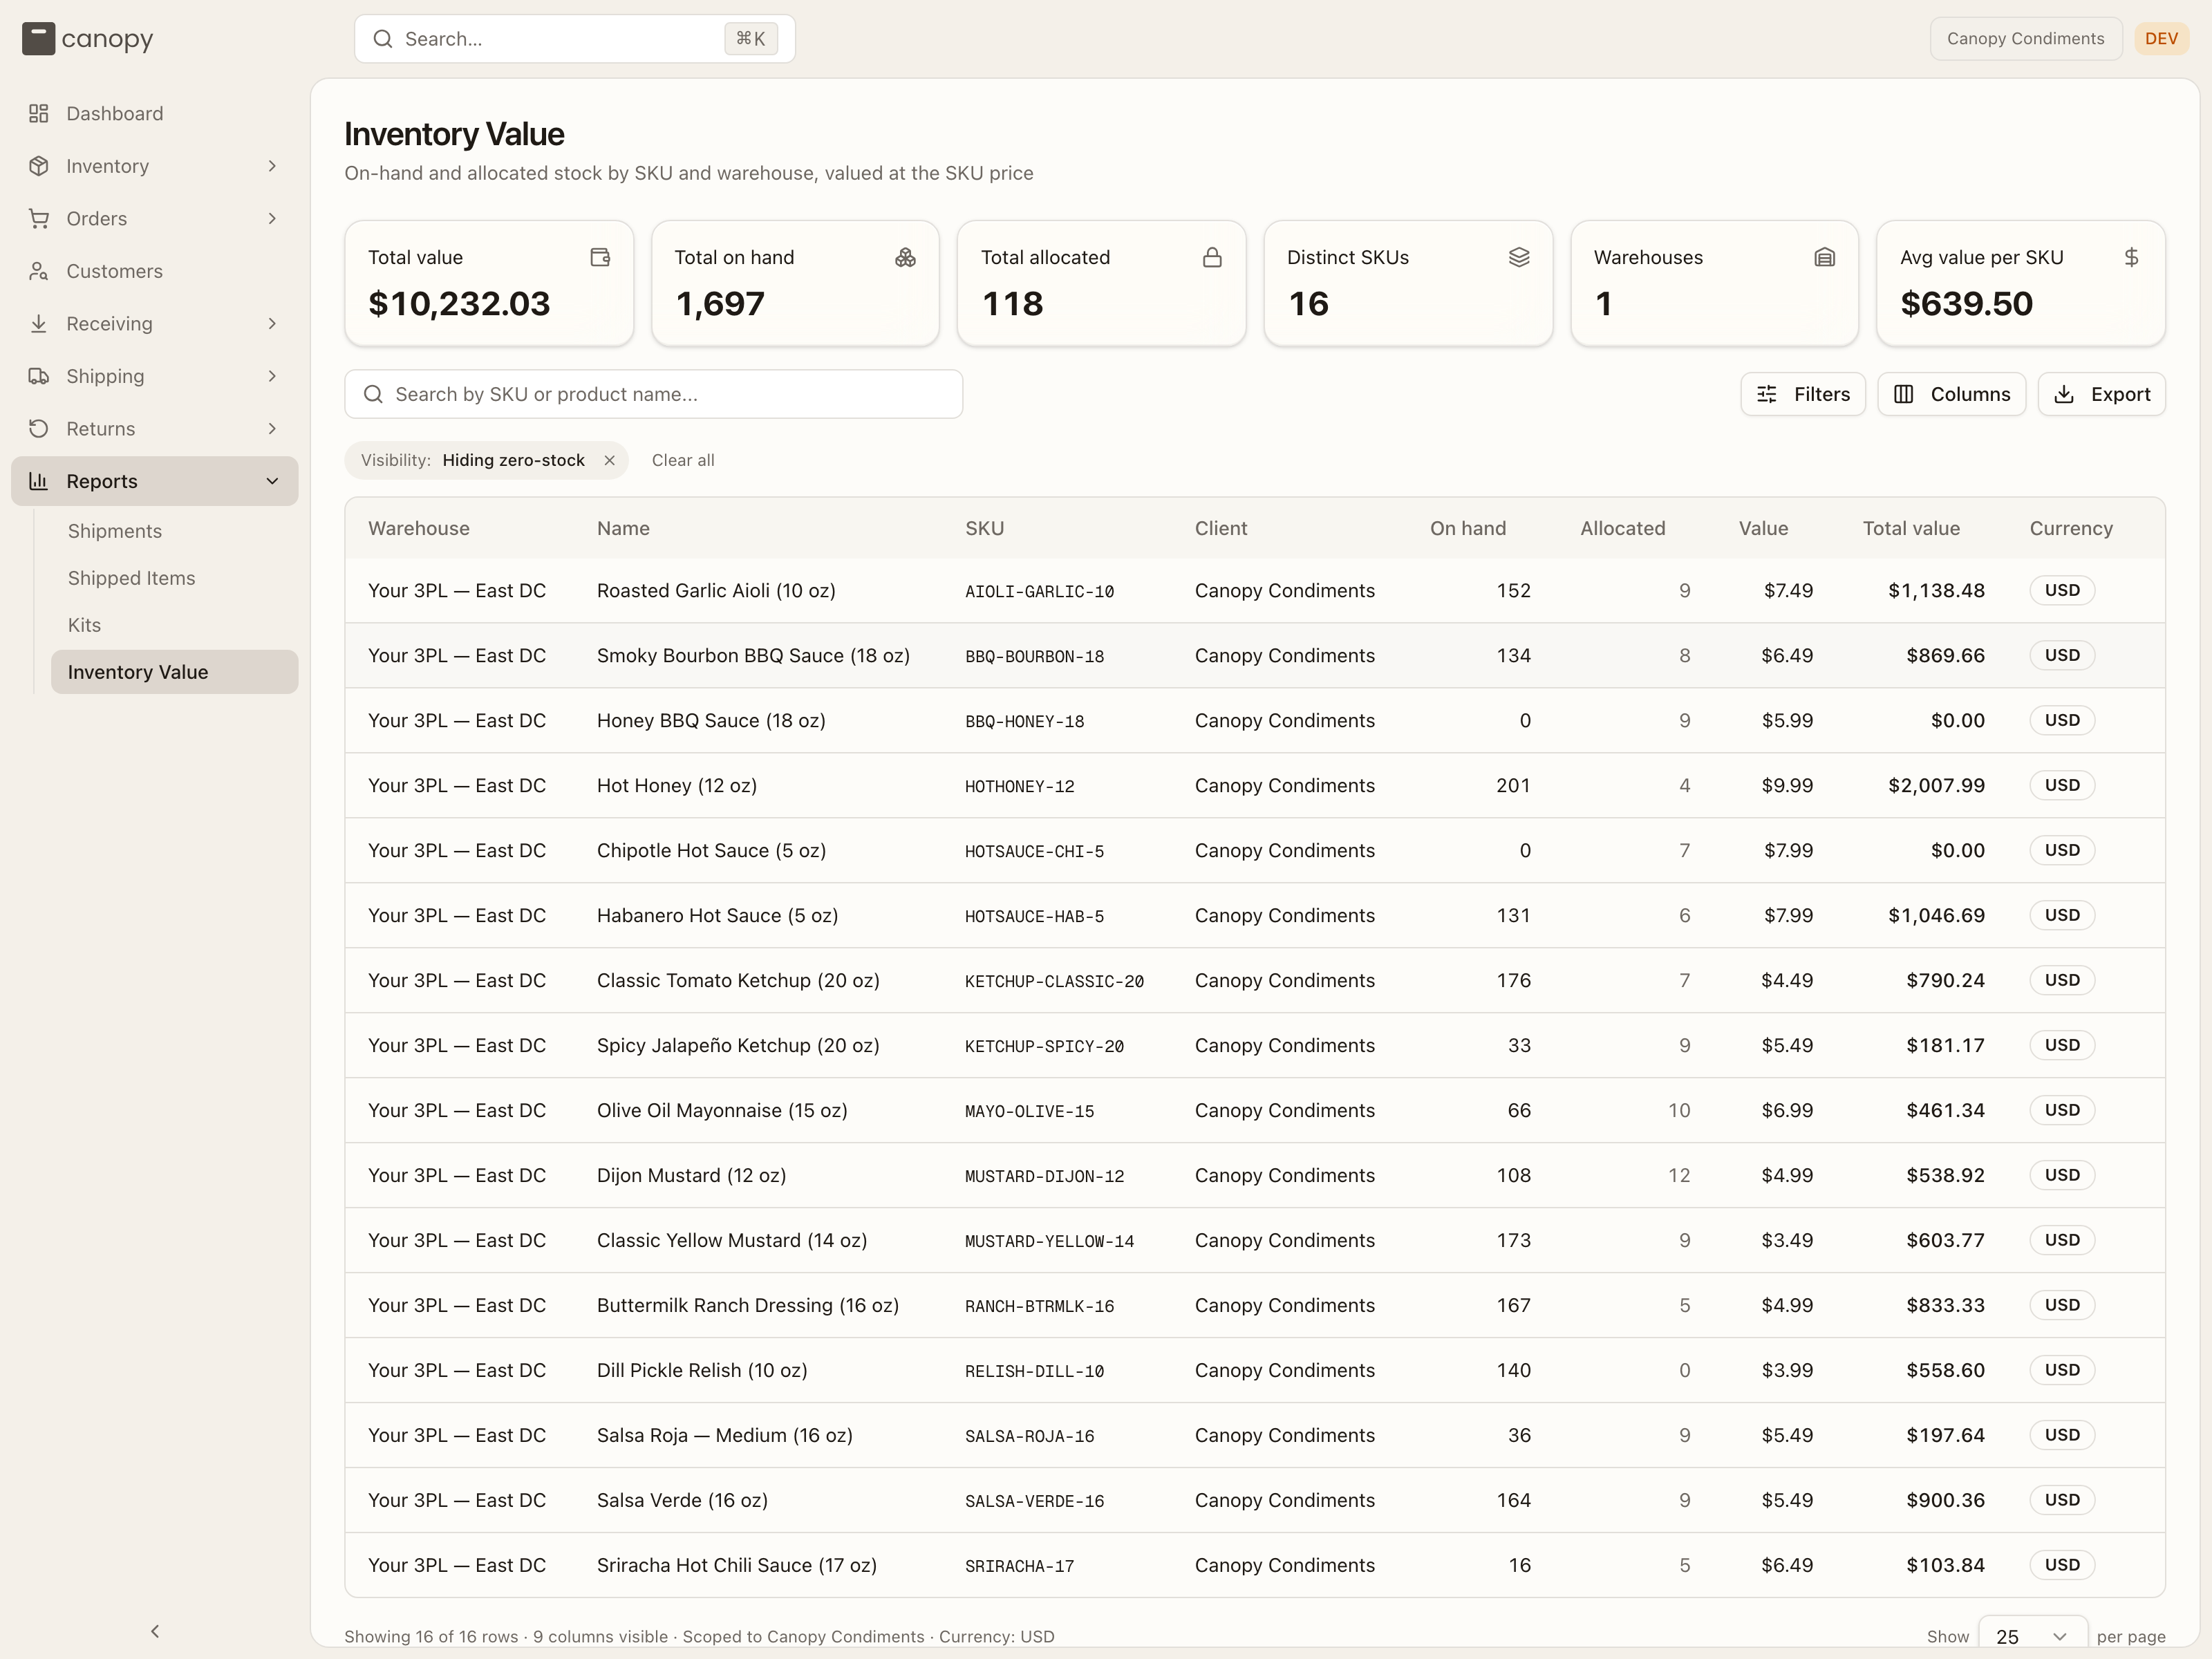Click the Shipping truck icon
The width and height of the screenshot is (2212, 1659).
[x=39, y=376]
